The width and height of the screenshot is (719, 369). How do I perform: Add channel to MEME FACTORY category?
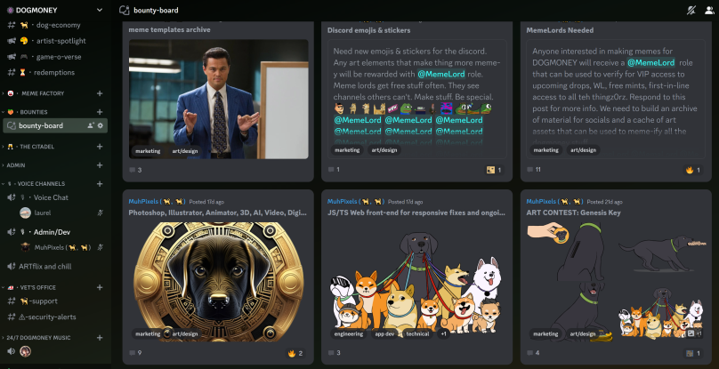tap(100, 93)
